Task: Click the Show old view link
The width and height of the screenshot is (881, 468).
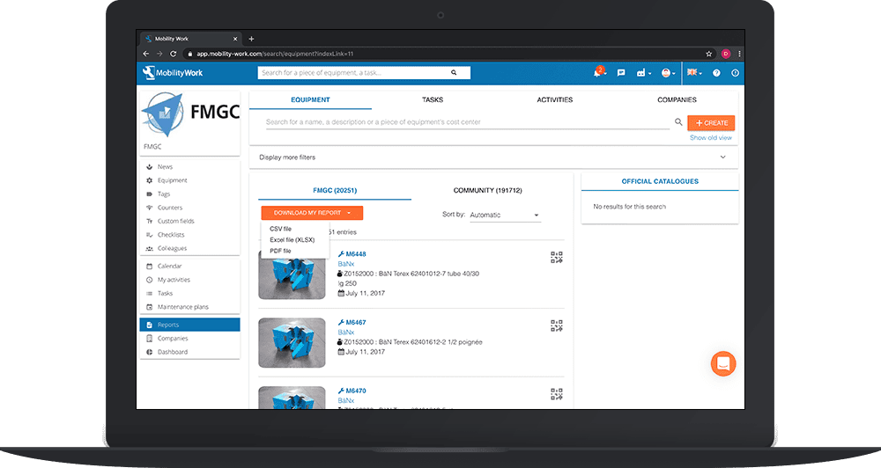Action: (710, 138)
